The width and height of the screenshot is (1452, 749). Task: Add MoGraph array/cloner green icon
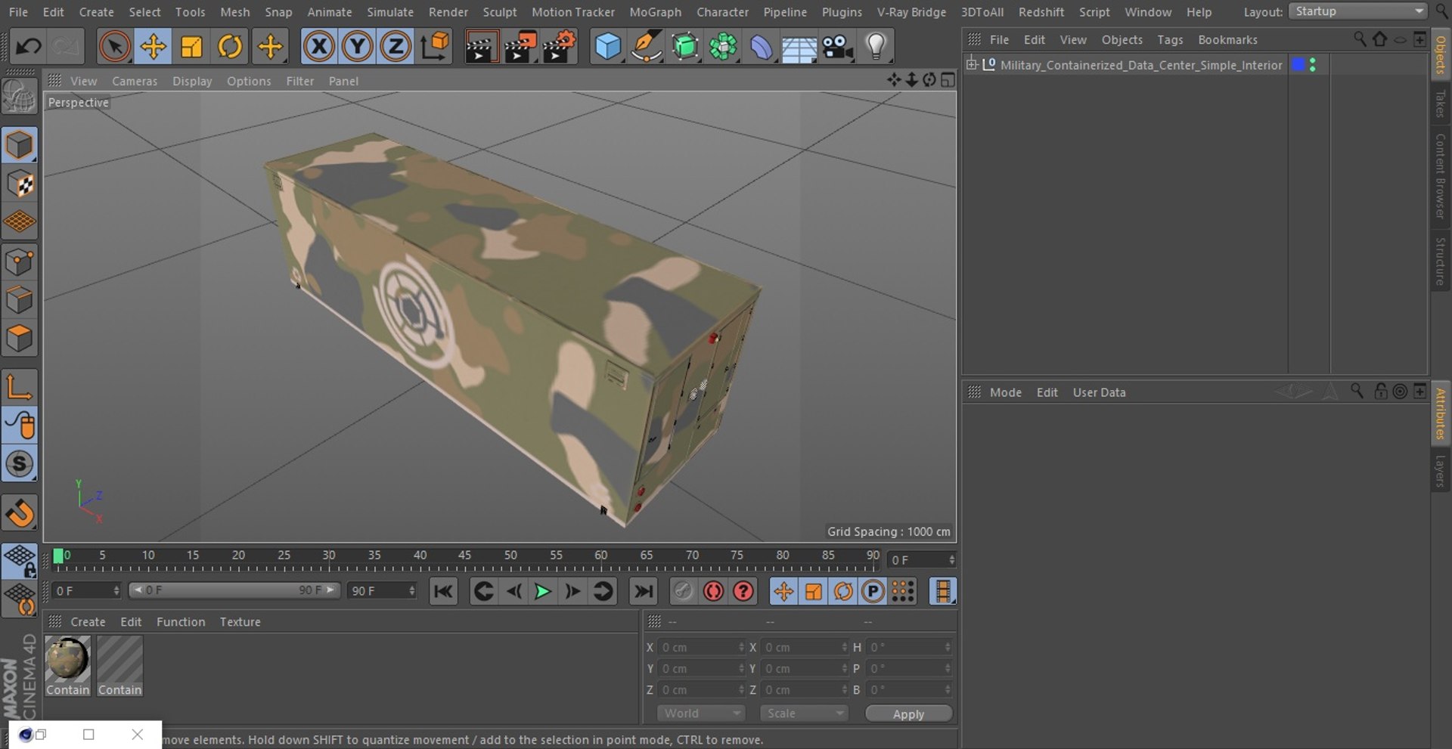coord(724,47)
